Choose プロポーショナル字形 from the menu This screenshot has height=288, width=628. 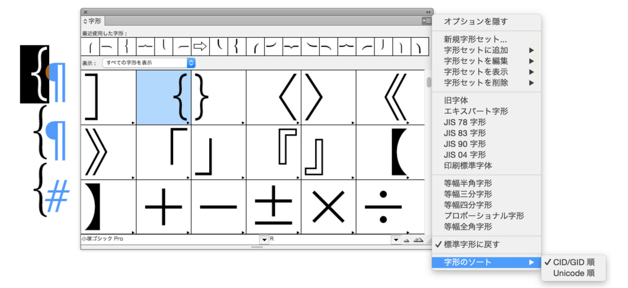click(x=486, y=216)
